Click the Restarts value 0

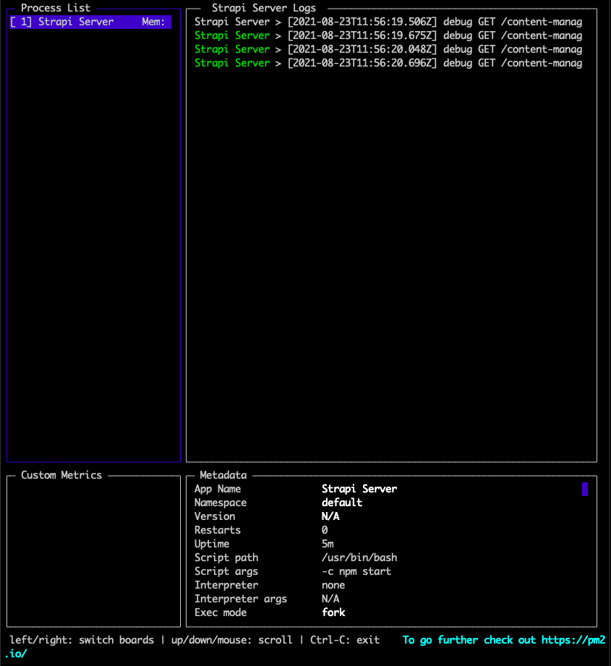point(325,530)
